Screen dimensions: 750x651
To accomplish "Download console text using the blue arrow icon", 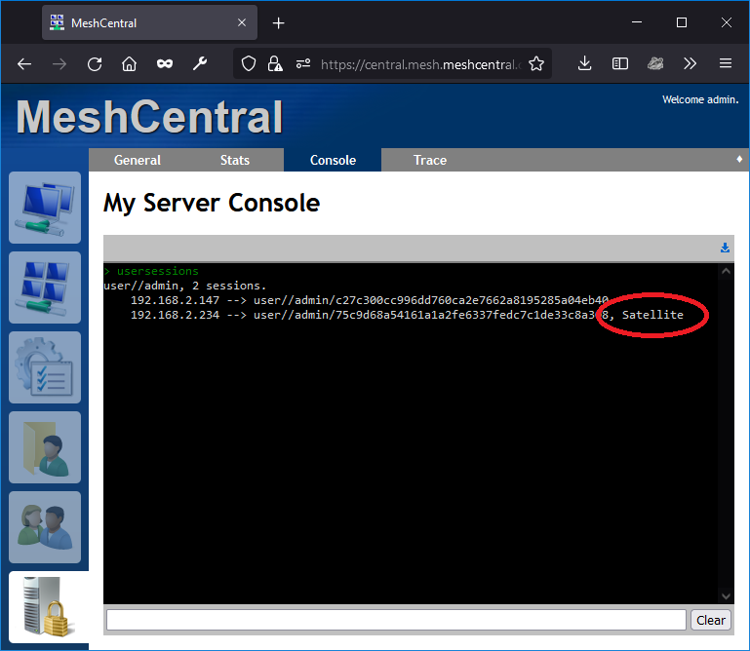I will [725, 249].
